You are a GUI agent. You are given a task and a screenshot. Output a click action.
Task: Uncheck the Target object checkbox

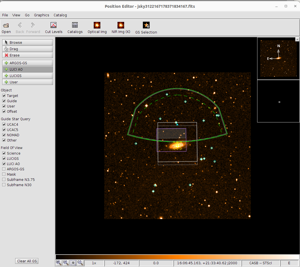pyautogui.click(x=4, y=96)
